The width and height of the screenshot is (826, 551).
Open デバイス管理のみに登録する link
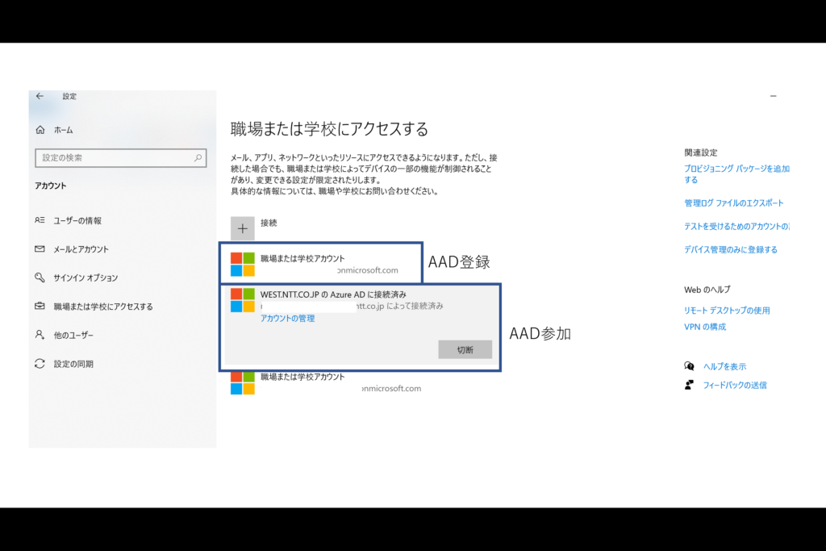[x=731, y=249]
